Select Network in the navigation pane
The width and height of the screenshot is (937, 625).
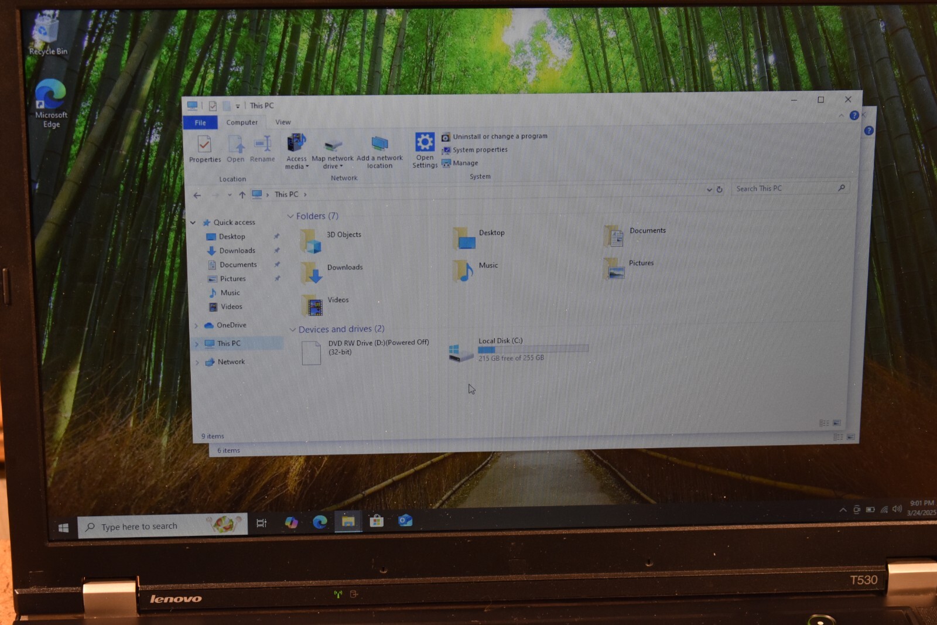tap(231, 362)
